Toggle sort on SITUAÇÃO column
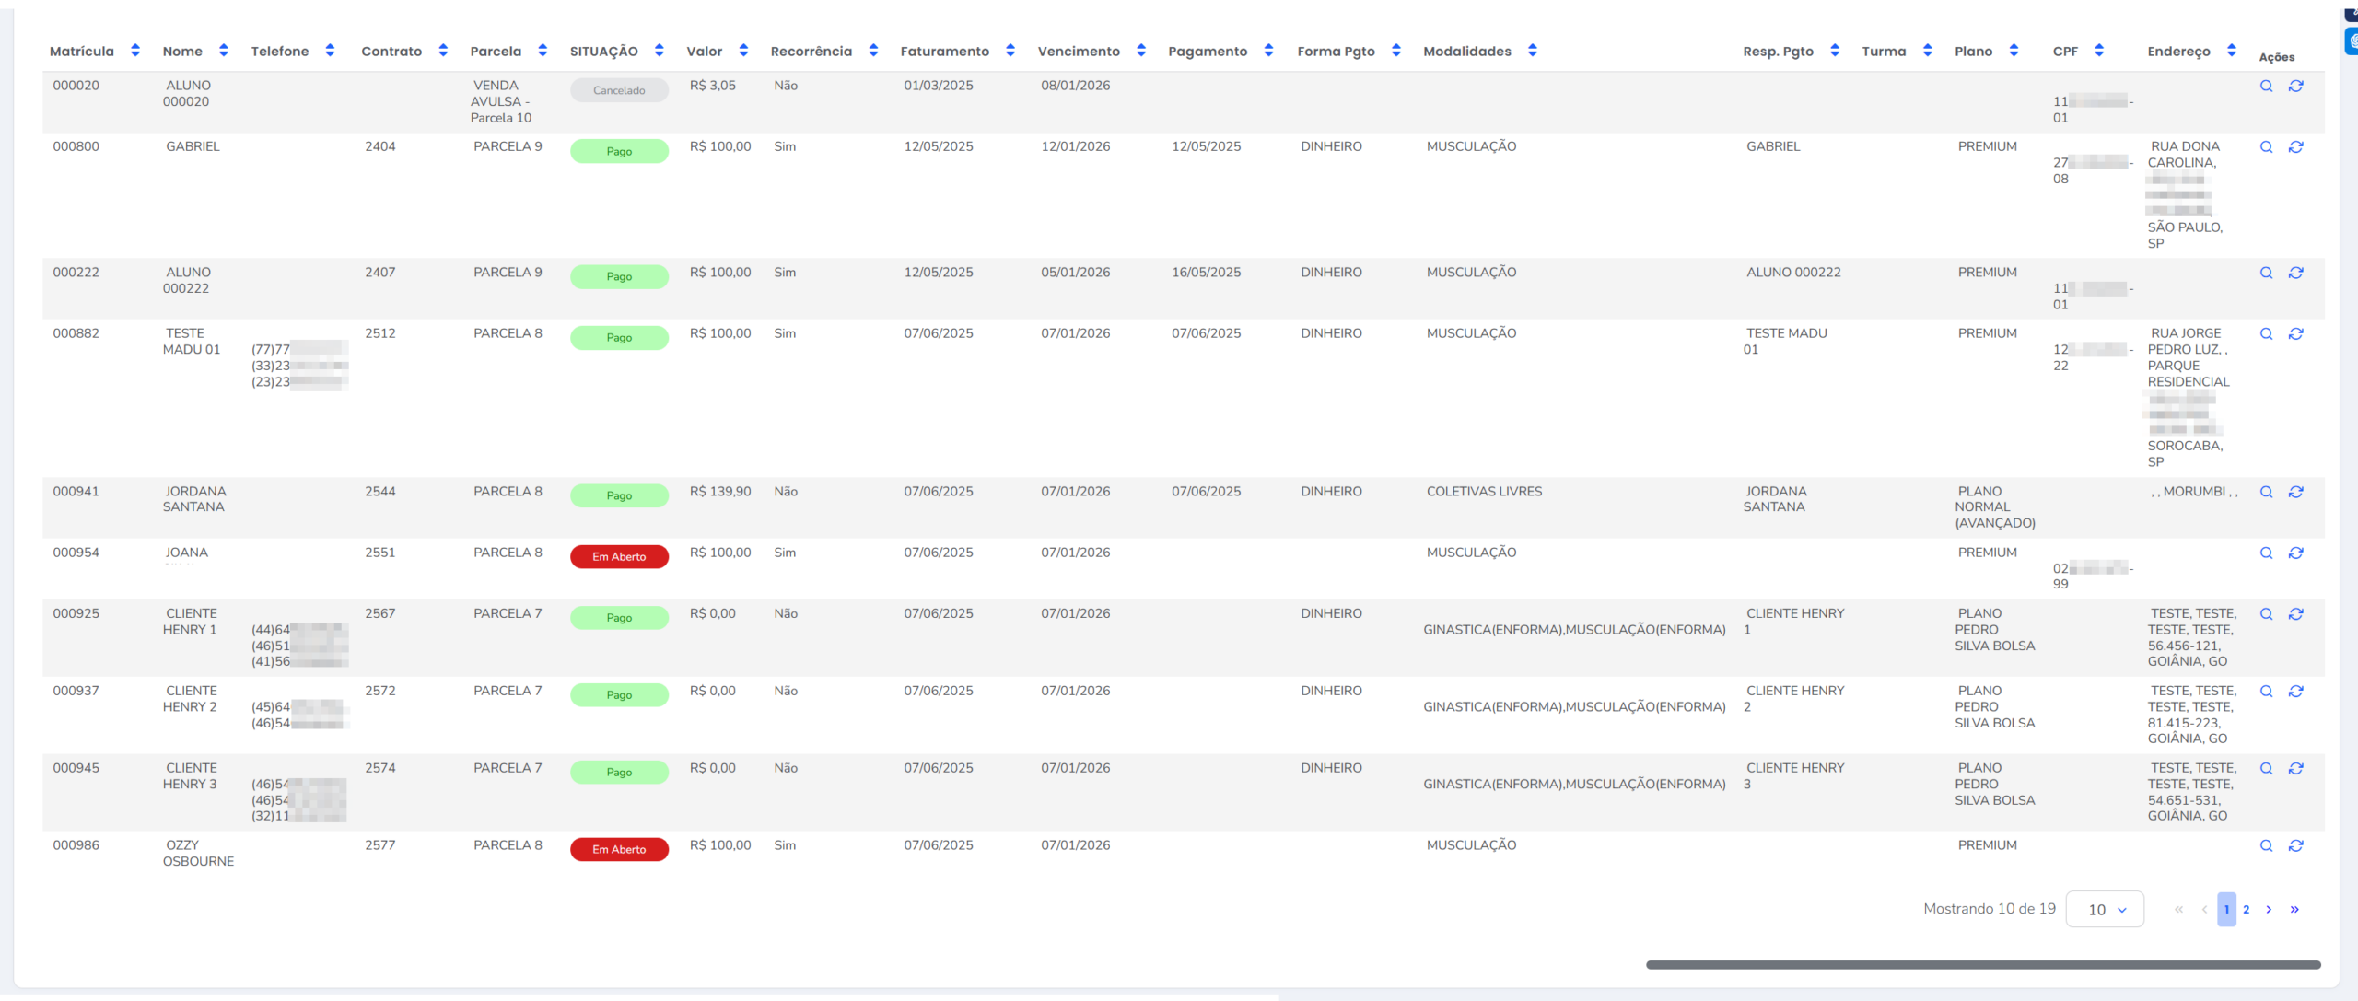Screen dimensions: 2358x1001 [x=659, y=51]
